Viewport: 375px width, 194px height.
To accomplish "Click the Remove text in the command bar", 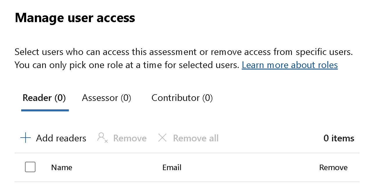I will 130,138.
